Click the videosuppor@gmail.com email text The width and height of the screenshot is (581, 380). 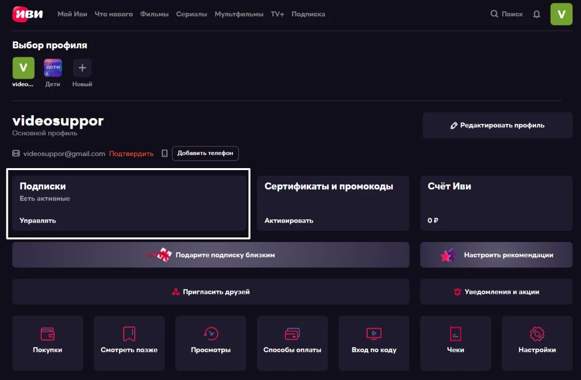[64, 153]
